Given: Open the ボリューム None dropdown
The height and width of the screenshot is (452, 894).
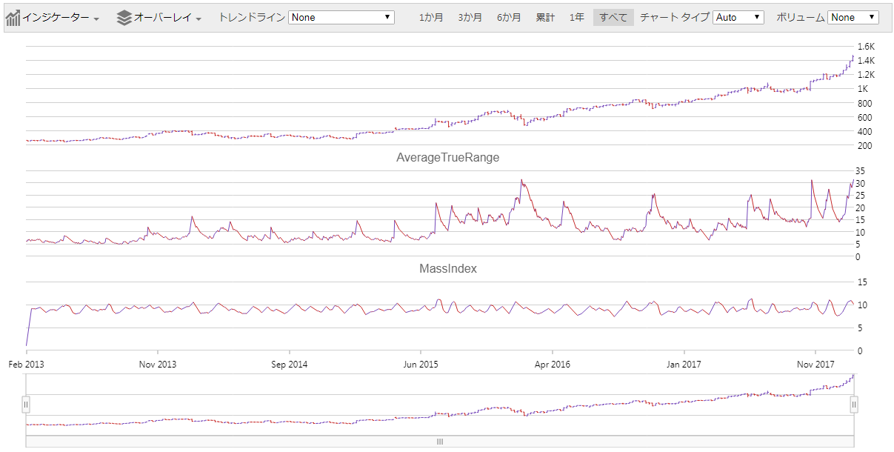Looking at the screenshot, I should pos(853,16).
